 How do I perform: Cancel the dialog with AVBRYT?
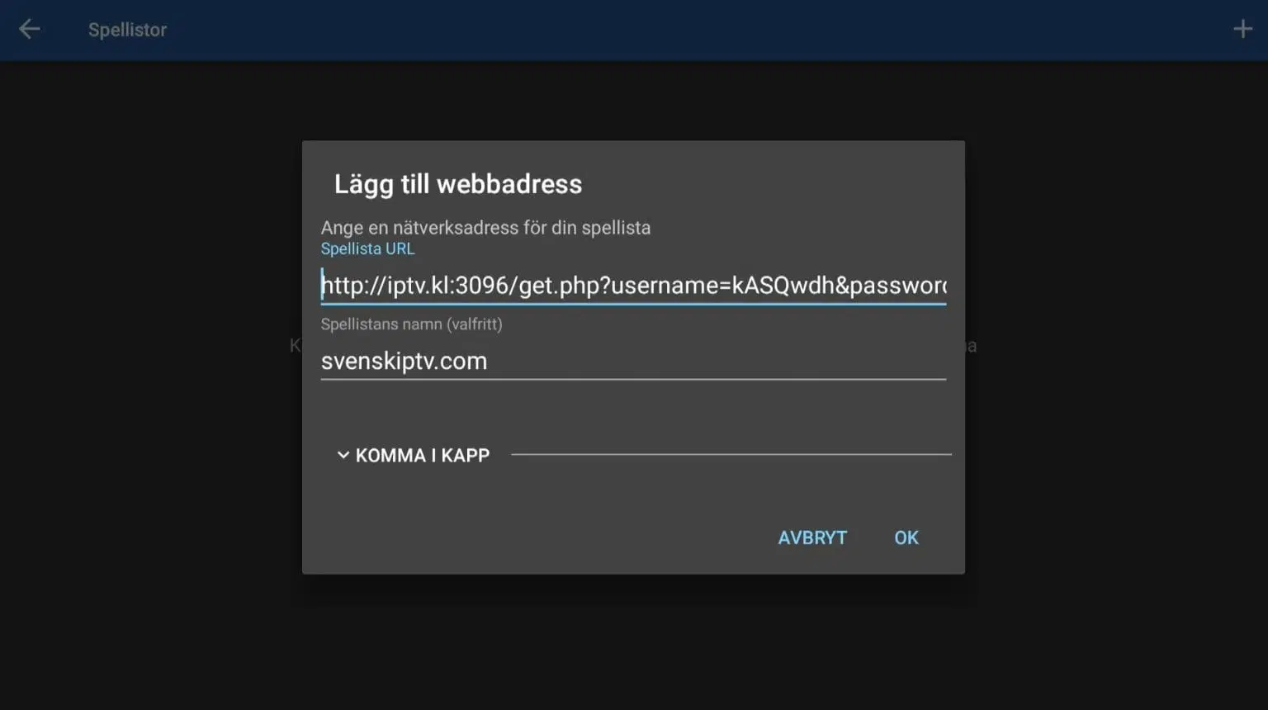(812, 537)
